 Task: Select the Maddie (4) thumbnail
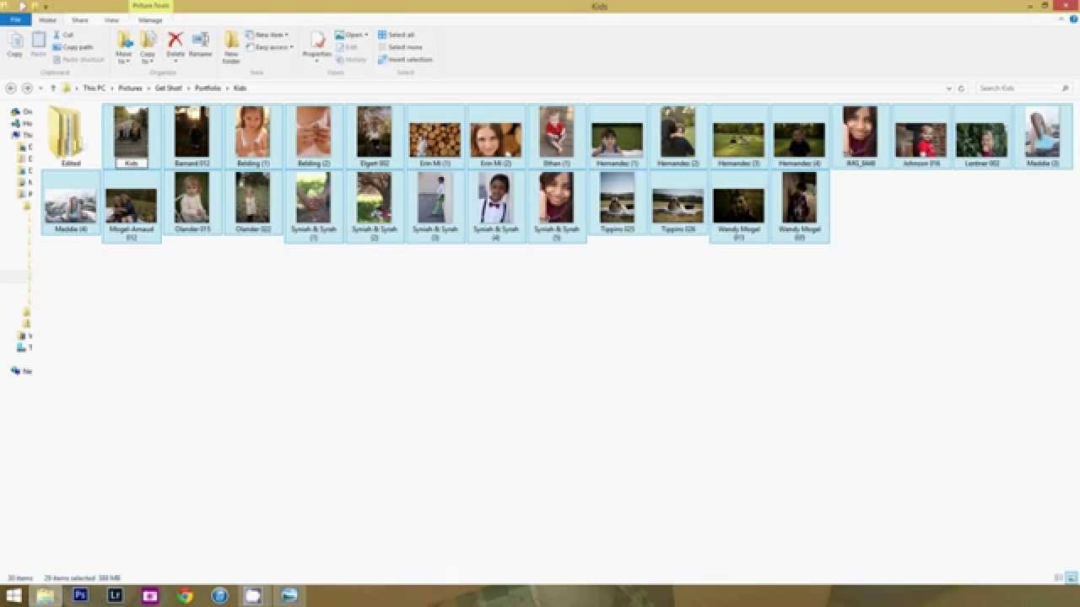pos(71,201)
